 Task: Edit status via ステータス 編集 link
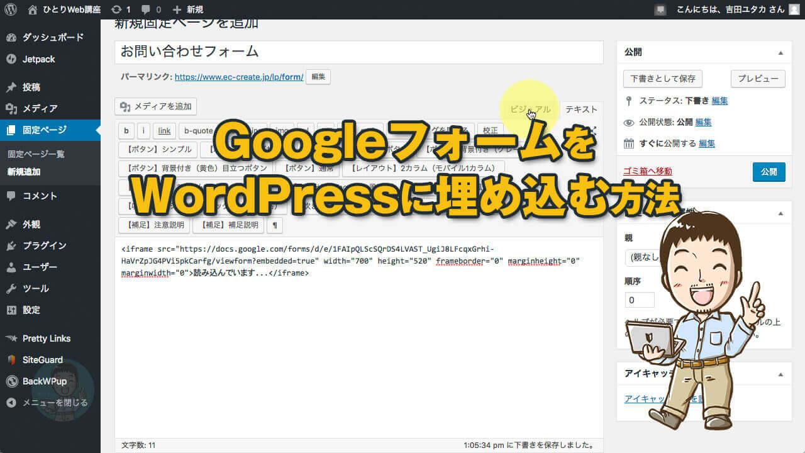pyautogui.click(x=719, y=101)
